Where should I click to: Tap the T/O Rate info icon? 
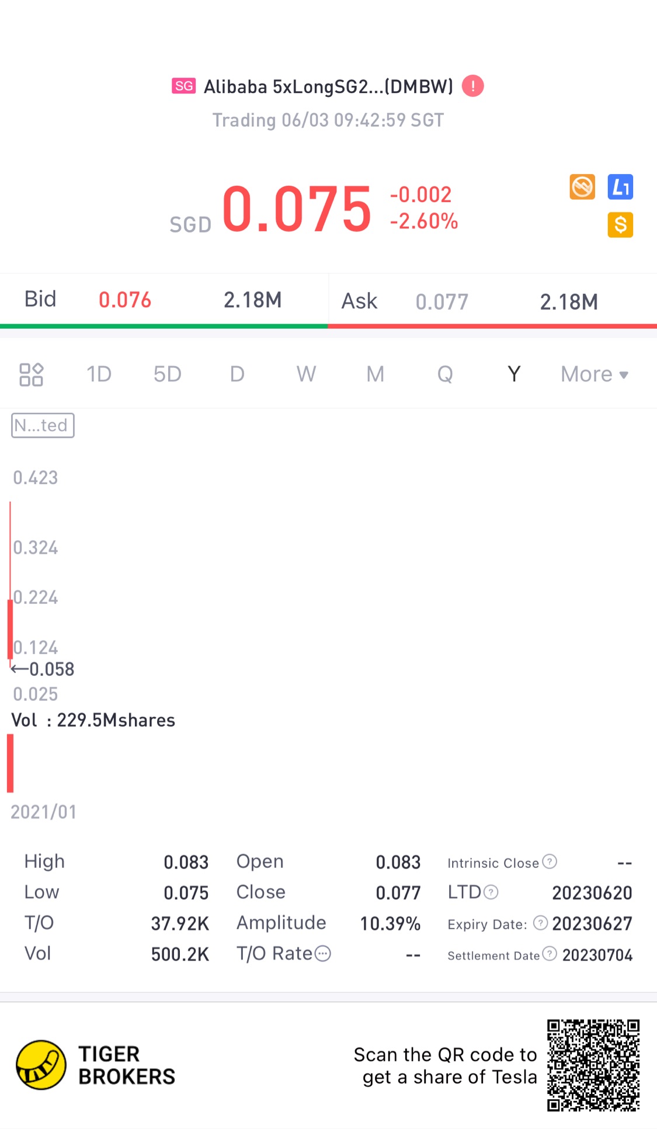[x=323, y=954]
